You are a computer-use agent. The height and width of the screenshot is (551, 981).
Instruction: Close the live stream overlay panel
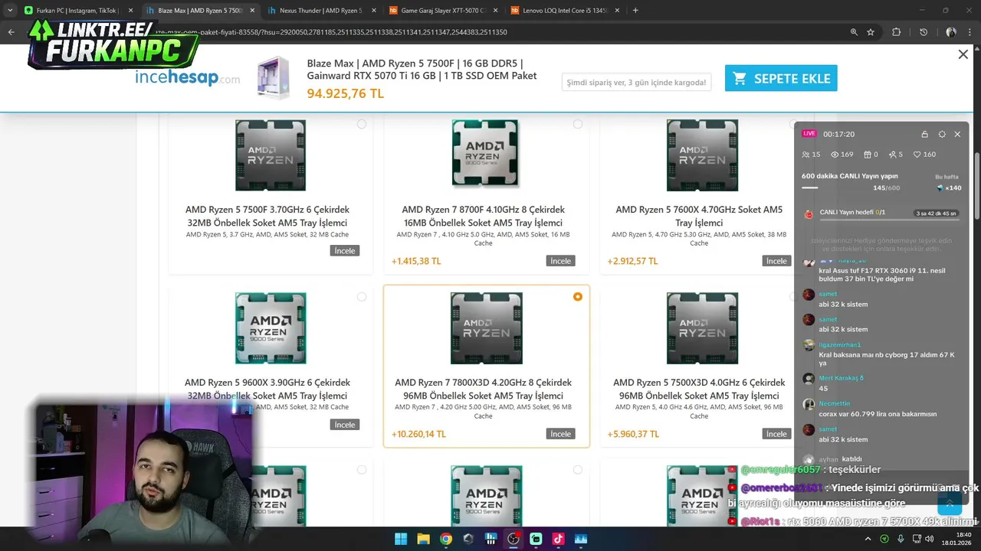click(957, 134)
